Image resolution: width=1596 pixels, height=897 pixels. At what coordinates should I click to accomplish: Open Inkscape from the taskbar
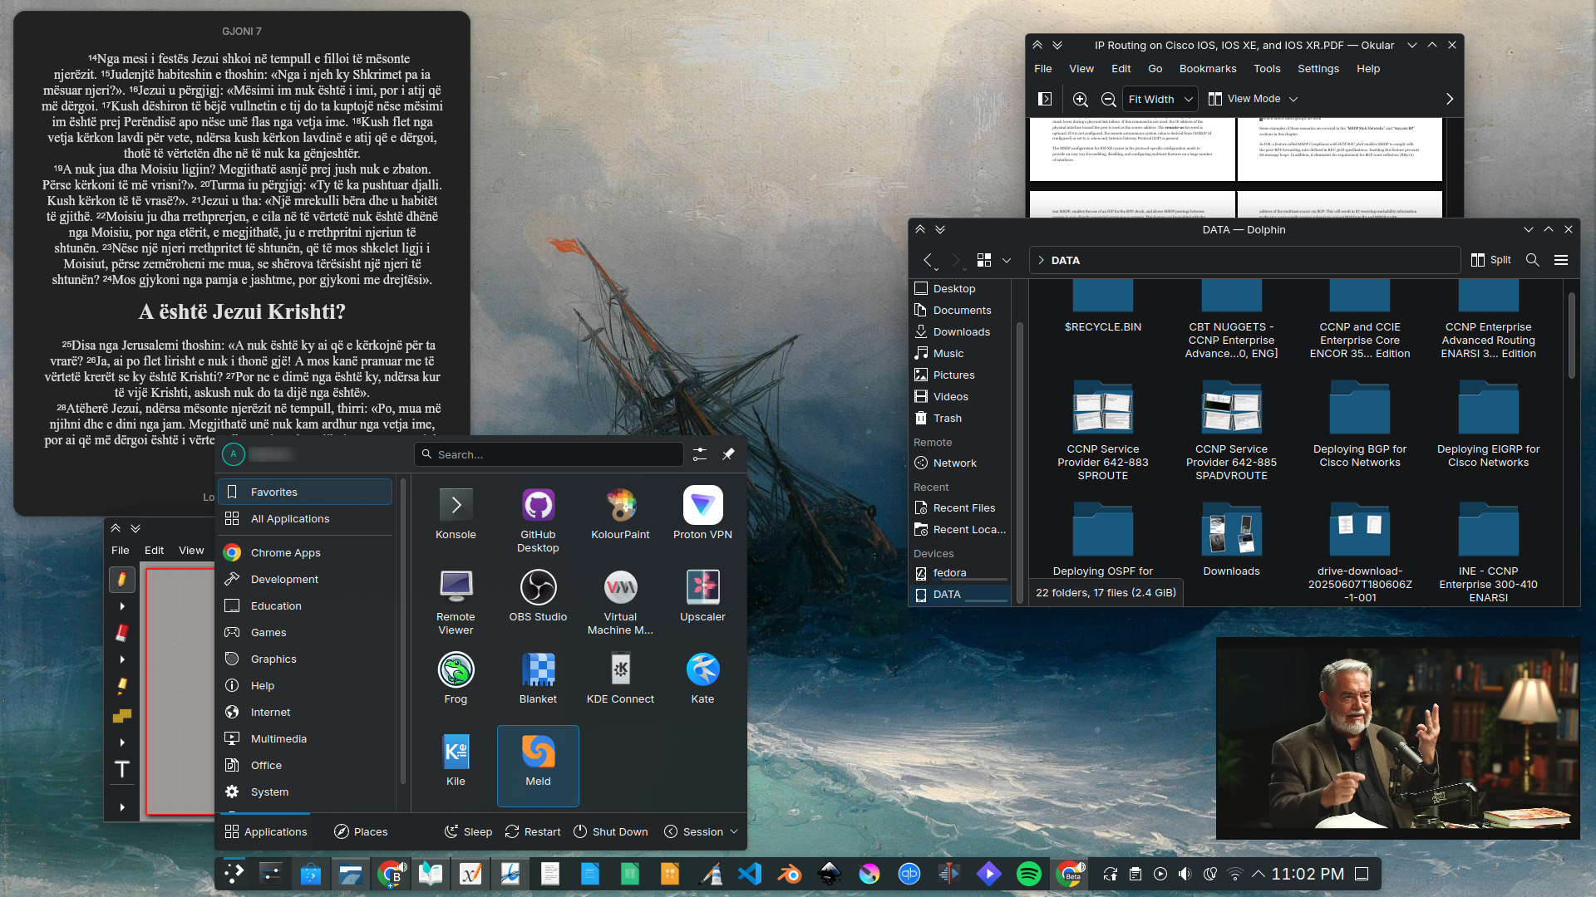pos(829,874)
